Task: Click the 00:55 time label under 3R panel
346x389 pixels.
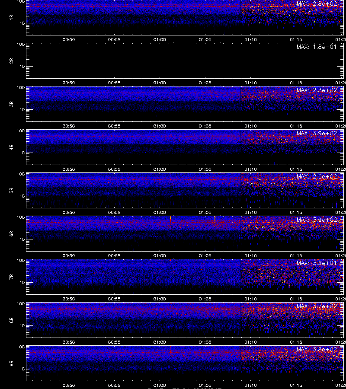Action: [114, 126]
